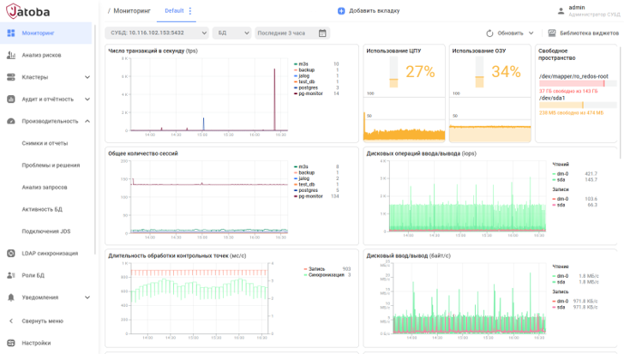Image resolution: width=630 pixels, height=354 pixels.
Task: Open the Роли БД section
Action: [33, 275]
